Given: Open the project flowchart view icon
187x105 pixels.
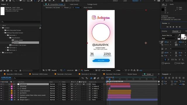Looking at the screenshot, I should pyautogui.click(x=40, y=28).
